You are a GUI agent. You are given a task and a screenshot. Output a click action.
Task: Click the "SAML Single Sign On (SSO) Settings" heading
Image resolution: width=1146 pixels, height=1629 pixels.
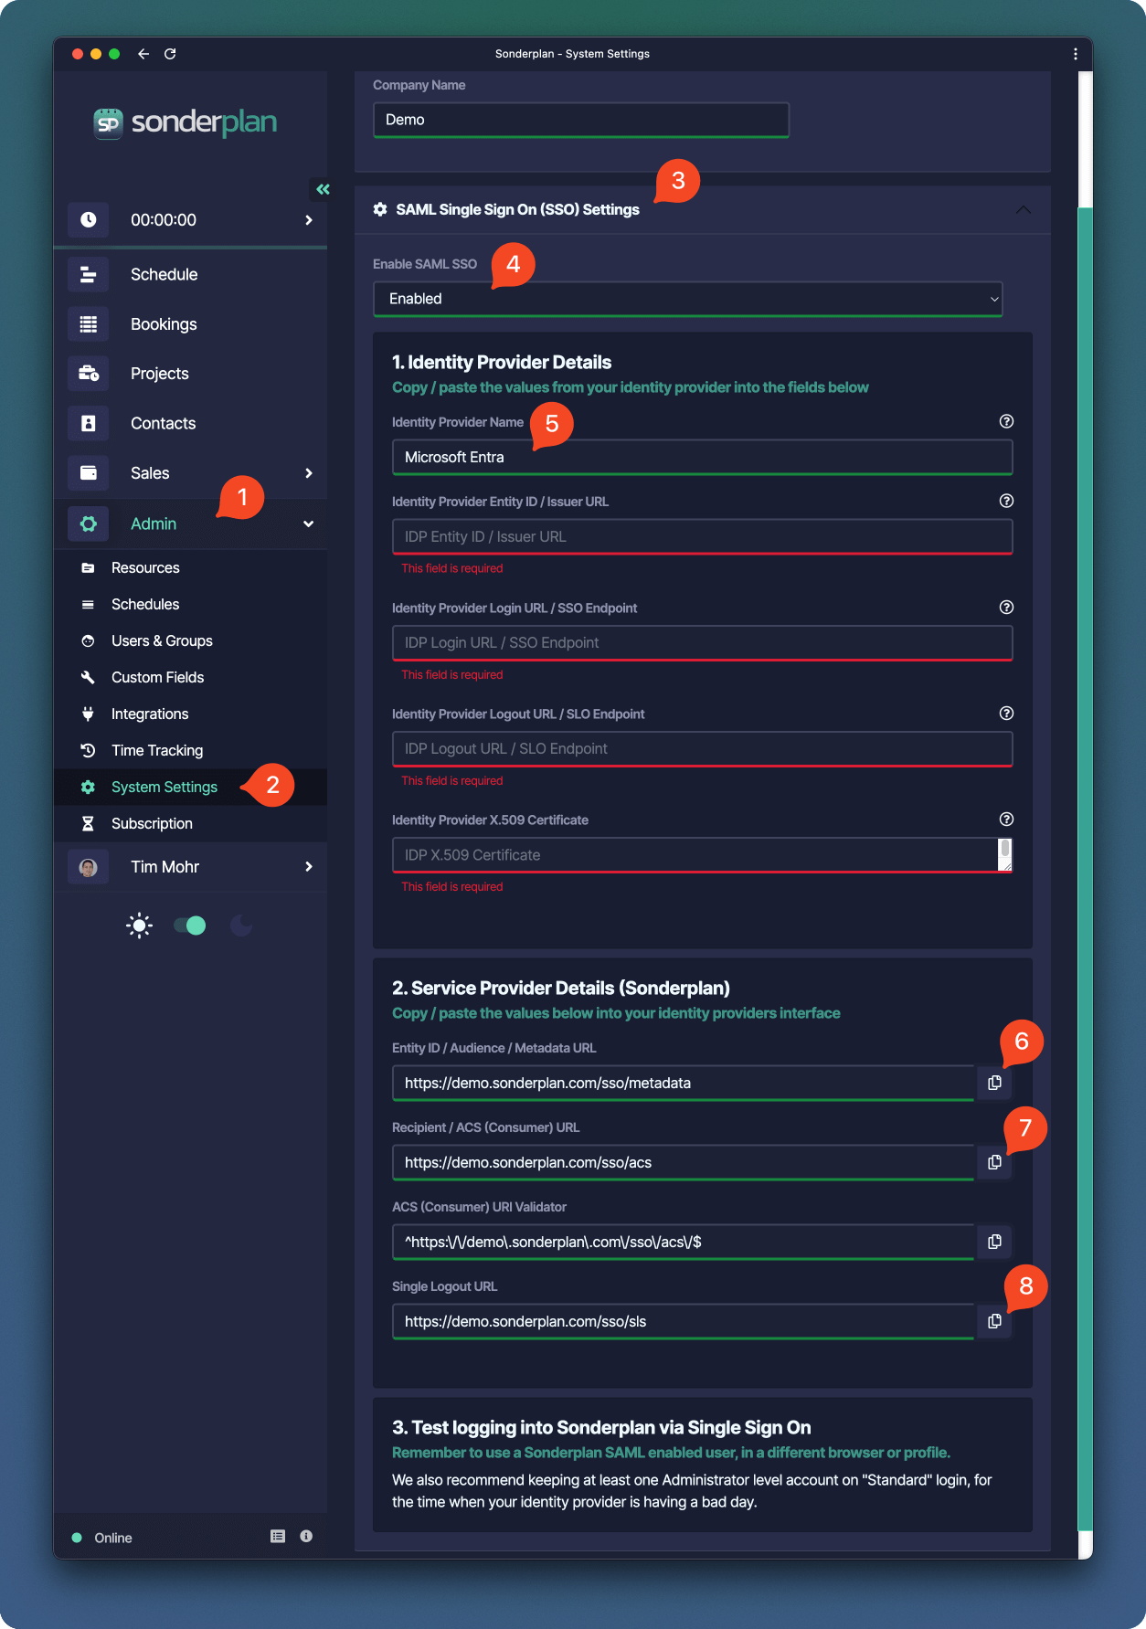point(517,210)
